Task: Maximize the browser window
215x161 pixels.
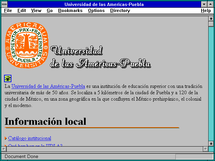Action: pos(211,4)
